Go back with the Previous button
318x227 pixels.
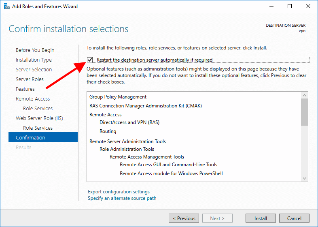coord(184,218)
